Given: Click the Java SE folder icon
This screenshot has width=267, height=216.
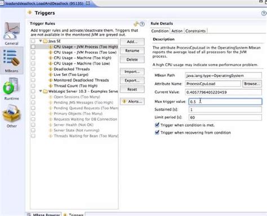Looking at the screenshot, I should point(45,41).
